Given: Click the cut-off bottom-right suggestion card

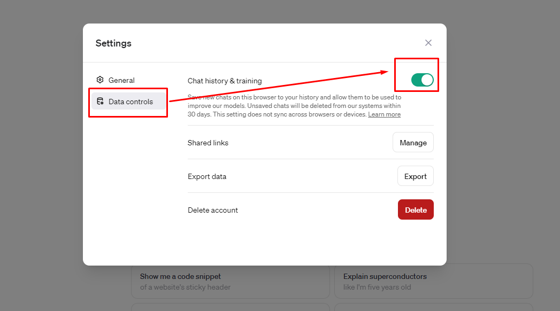Looking at the screenshot, I should 433,307.
